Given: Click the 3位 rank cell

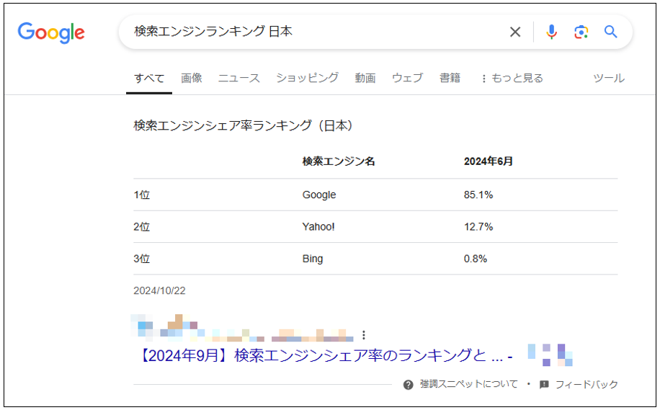Looking at the screenshot, I should 142,259.
